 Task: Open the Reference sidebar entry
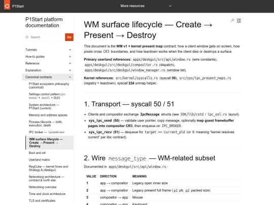32,63
